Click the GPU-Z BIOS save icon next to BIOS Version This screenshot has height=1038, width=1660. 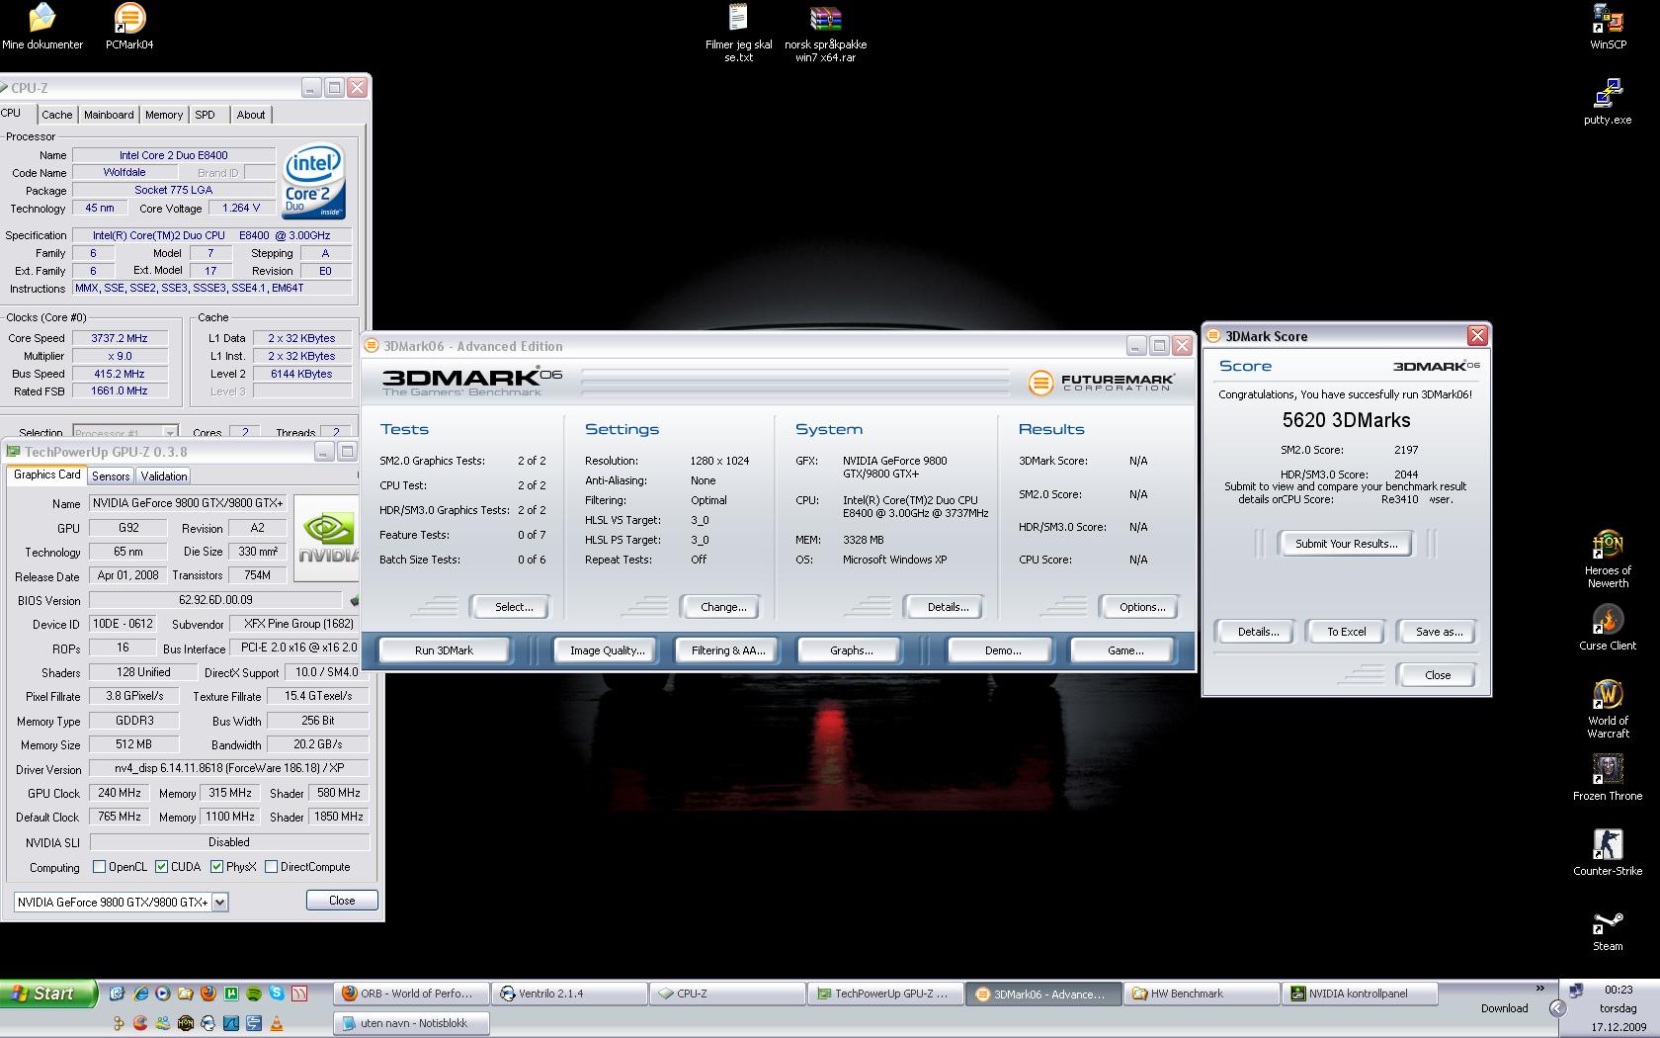355,600
